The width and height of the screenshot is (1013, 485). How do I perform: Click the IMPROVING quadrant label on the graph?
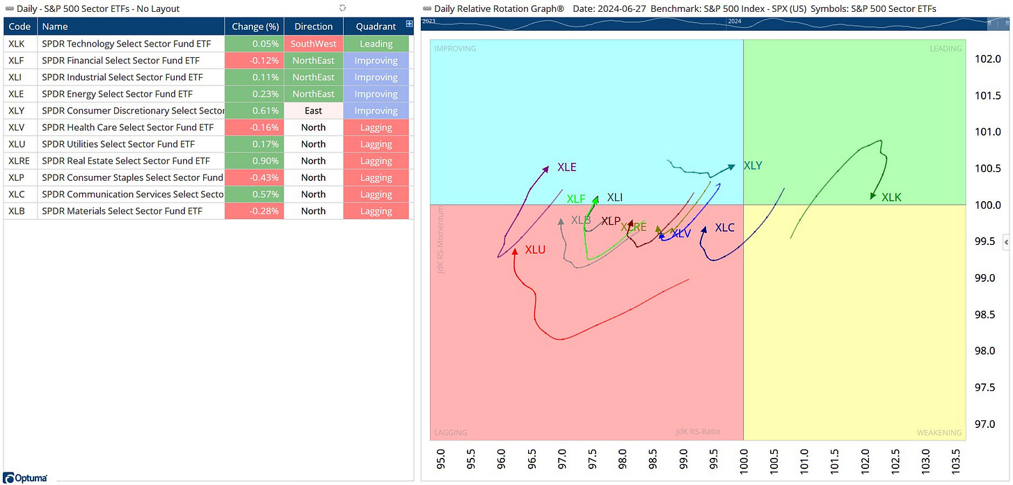pyautogui.click(x=455, y=49)
